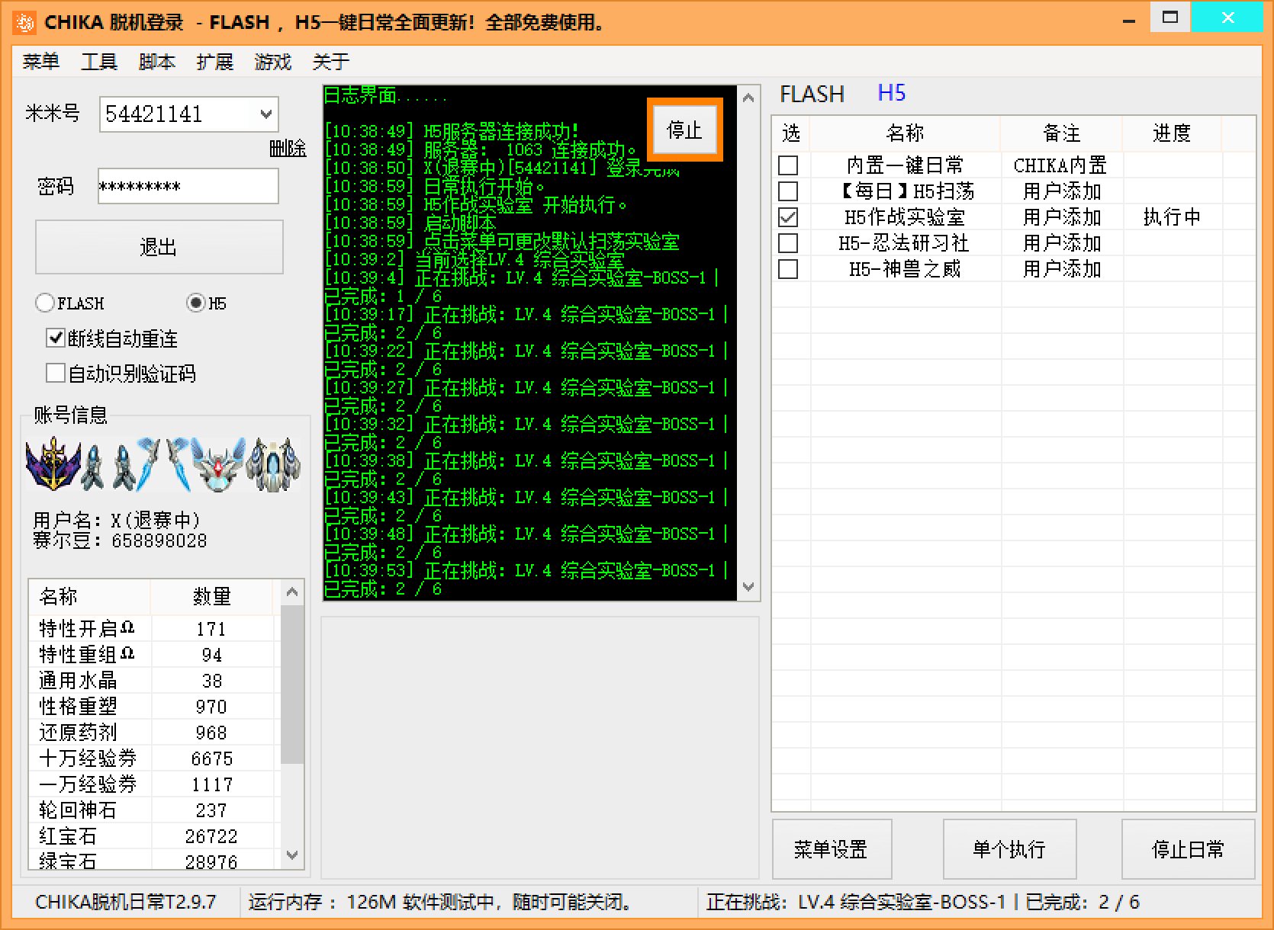Click the 名称 header in task table
1274x930 pixels.
(906, 133)
